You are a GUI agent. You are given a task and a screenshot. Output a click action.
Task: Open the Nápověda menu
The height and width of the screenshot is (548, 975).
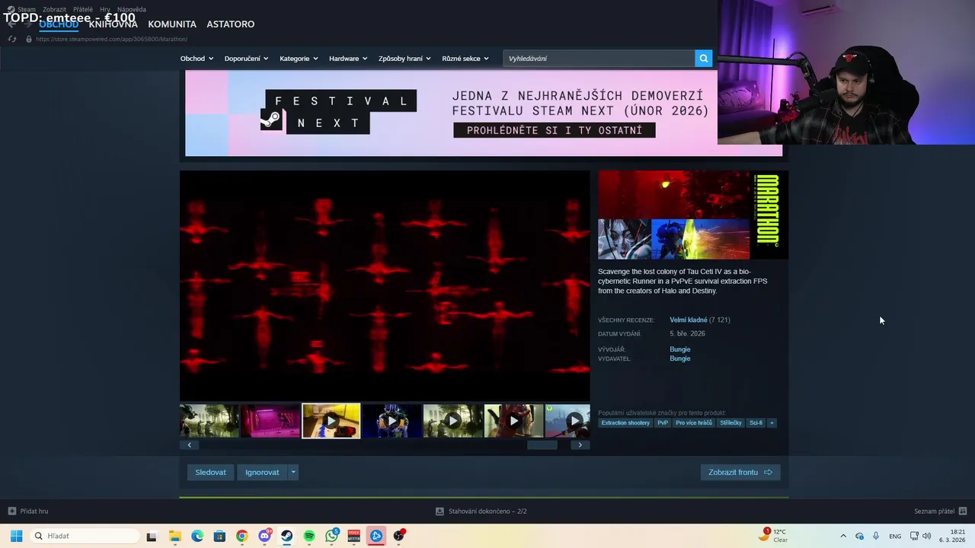point(132,10)
